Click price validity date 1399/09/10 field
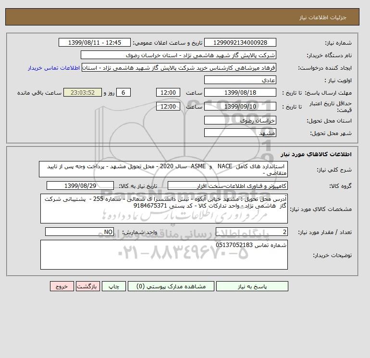The height and width of the screenshot is (358, 370). pyautogui.click(x=240, y=106)
